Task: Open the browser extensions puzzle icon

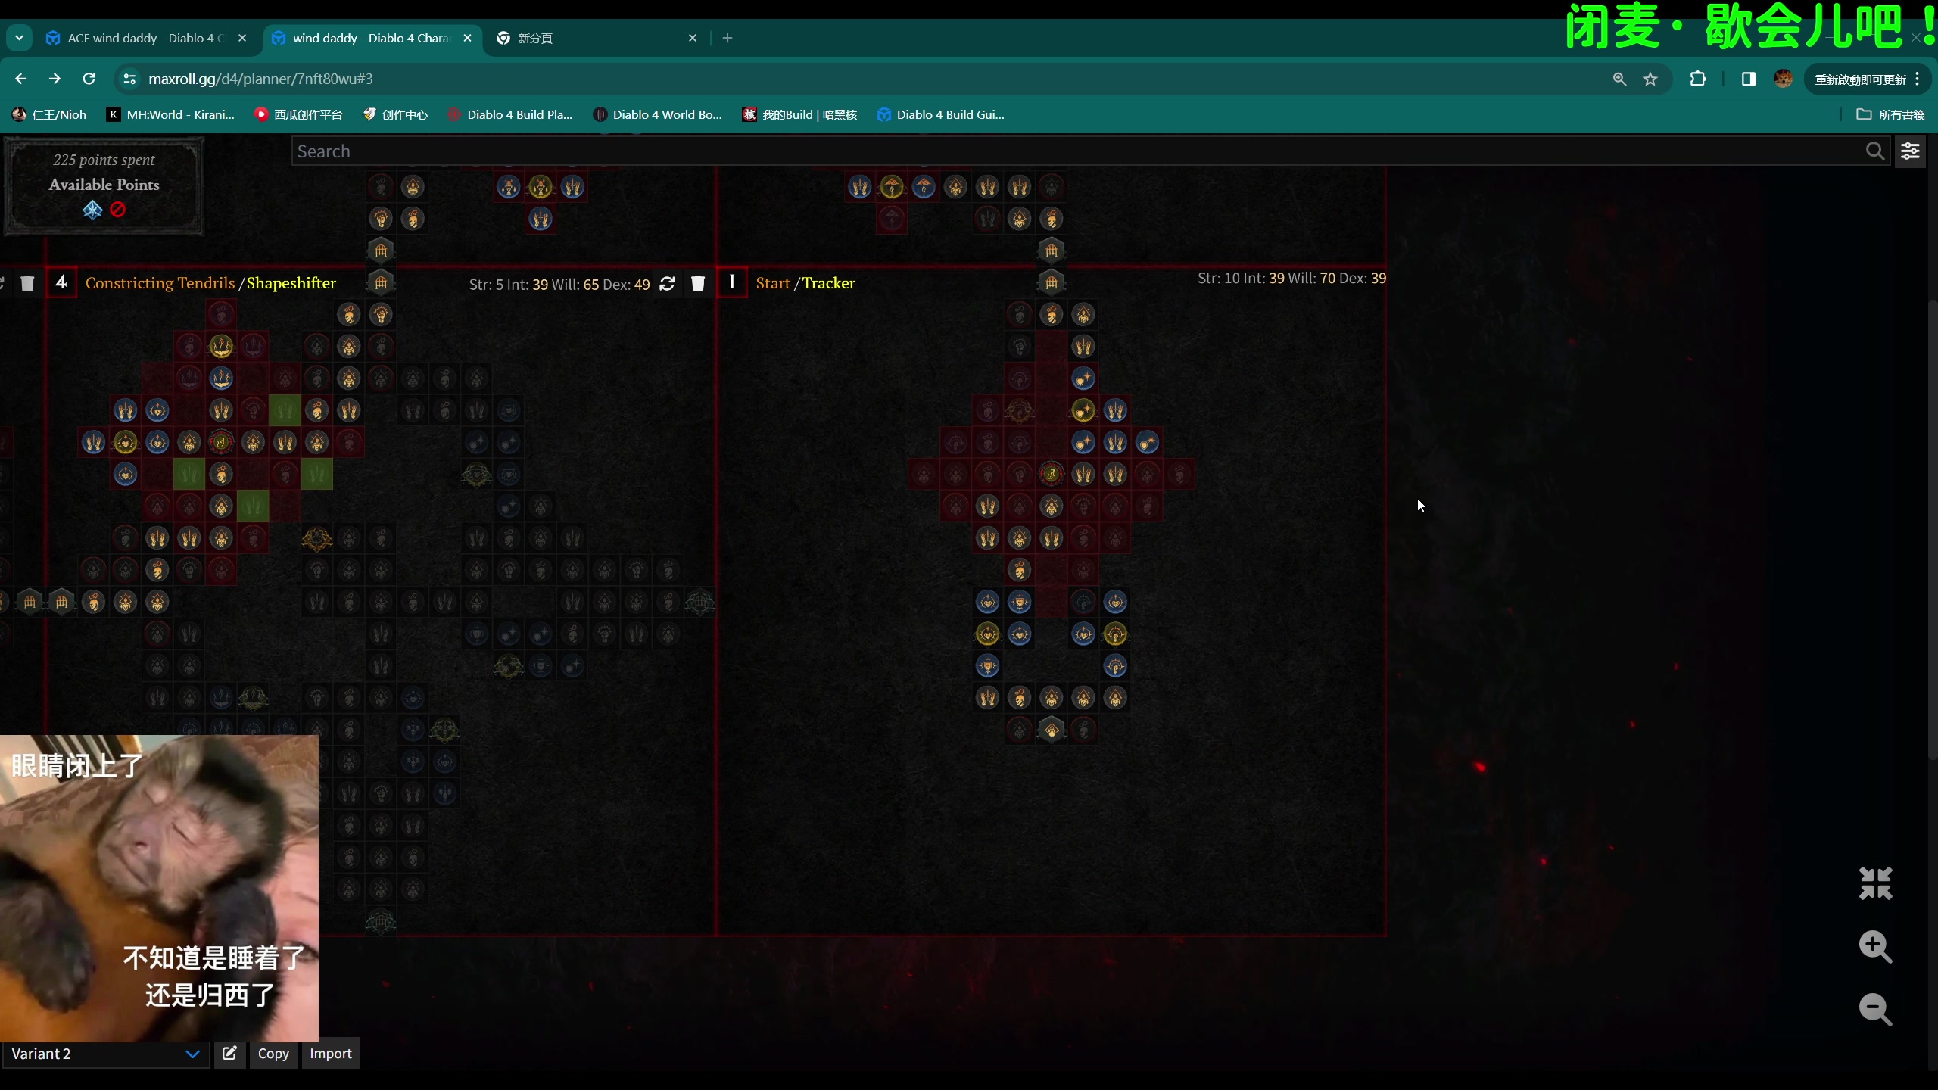Action: tap(1698, 79)
